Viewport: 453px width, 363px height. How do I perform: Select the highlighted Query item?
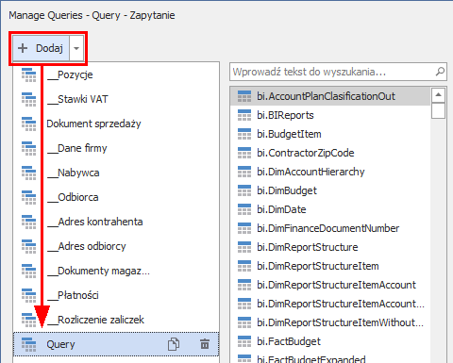tap(116, 344)
